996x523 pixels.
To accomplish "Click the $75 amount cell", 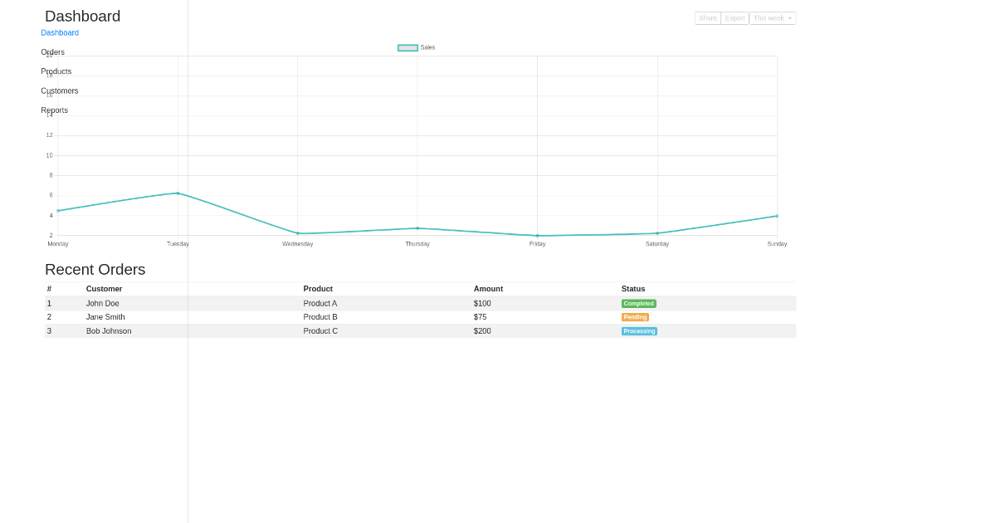I will pos(481,317).
